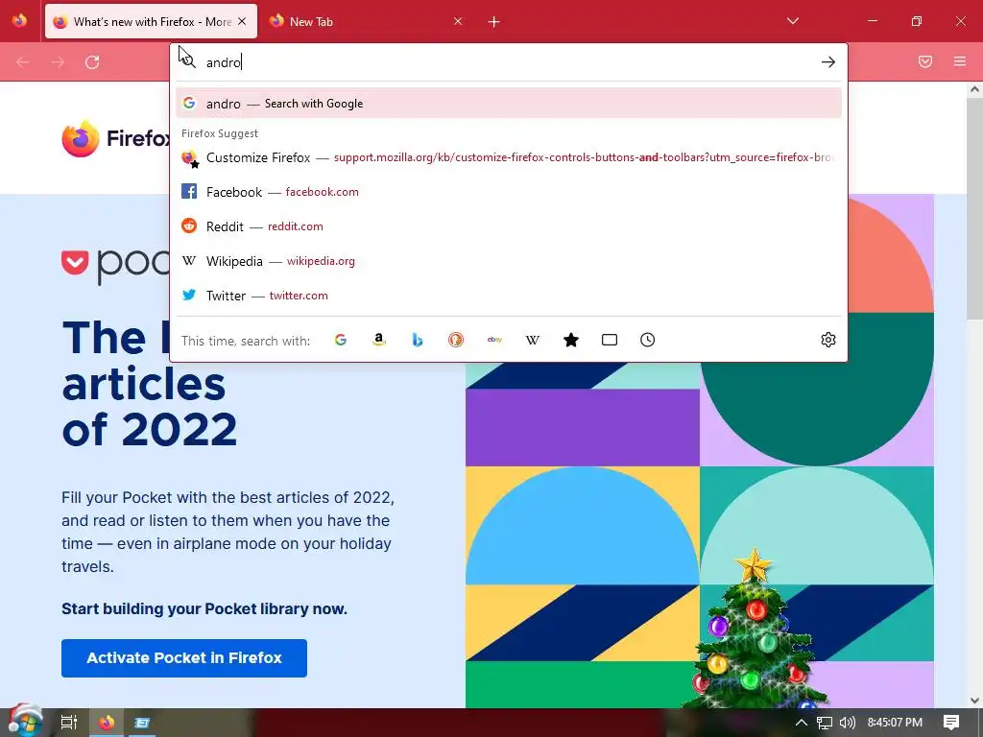Viewport: 983px width, 737px height.
Task: Select Reddit suggestion row
Action: click(x=509, y=226)
